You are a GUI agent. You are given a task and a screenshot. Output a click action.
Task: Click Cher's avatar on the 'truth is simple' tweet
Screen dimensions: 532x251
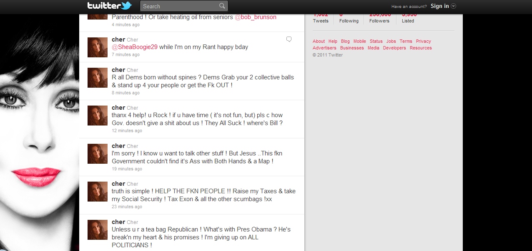tap(98, 191)
